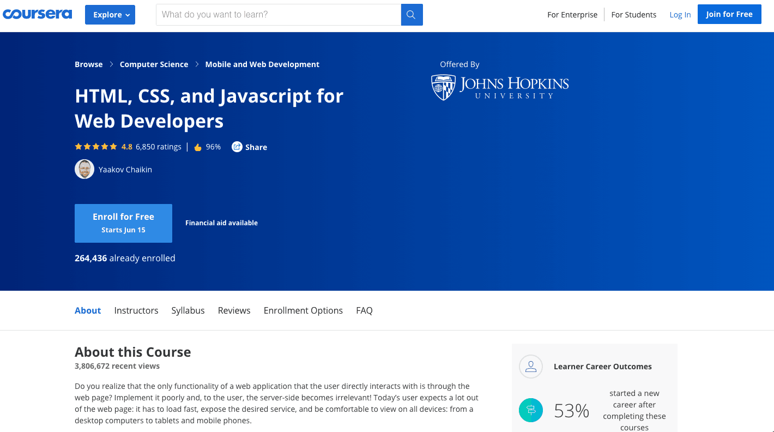The width and height of the screenshot is (774, 432).
Task: Click the magnifier search button
Action: (x=412, y=15)
